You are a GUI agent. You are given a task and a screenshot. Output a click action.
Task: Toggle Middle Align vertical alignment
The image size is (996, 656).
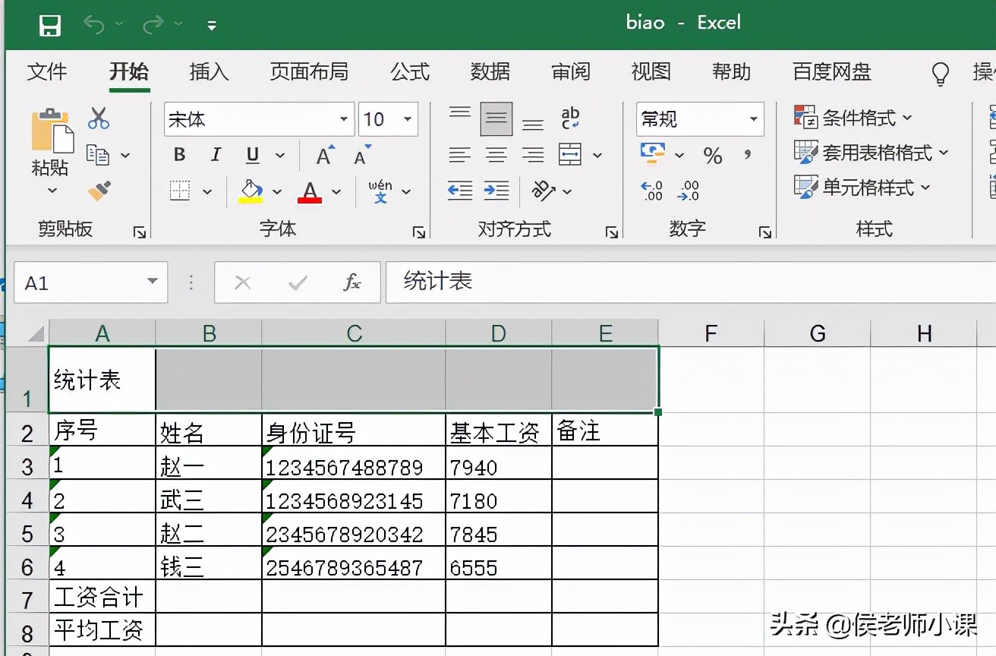(496, 118)
